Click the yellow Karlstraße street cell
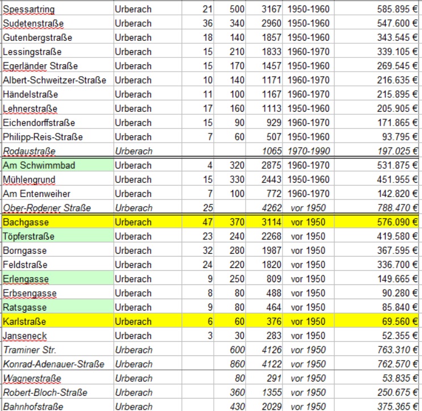This screenshot has width=422, height=411. point(57,321)
